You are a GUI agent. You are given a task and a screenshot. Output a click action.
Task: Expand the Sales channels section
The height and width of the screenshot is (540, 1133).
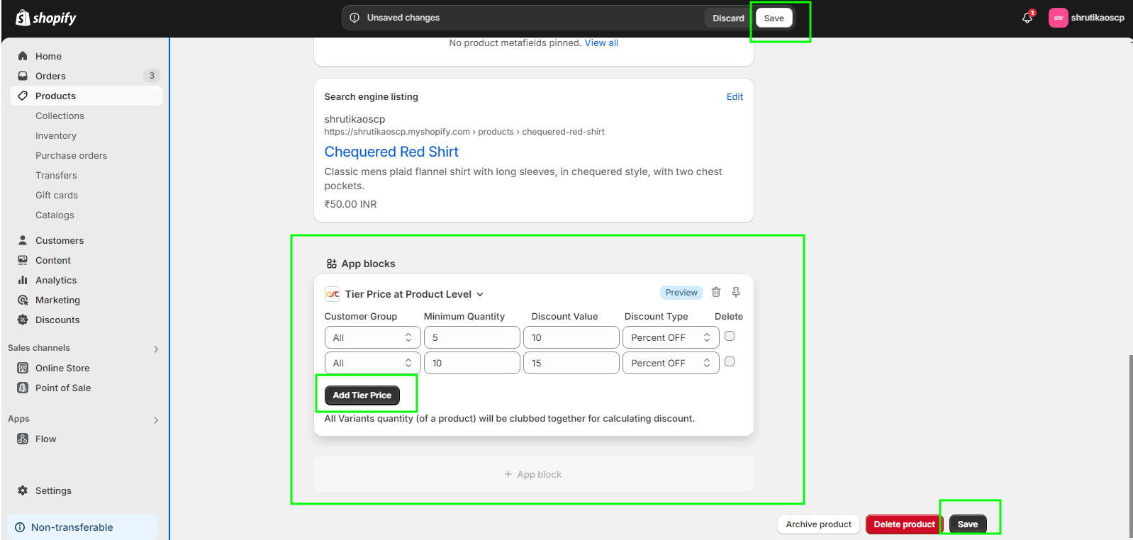[156, 349]
